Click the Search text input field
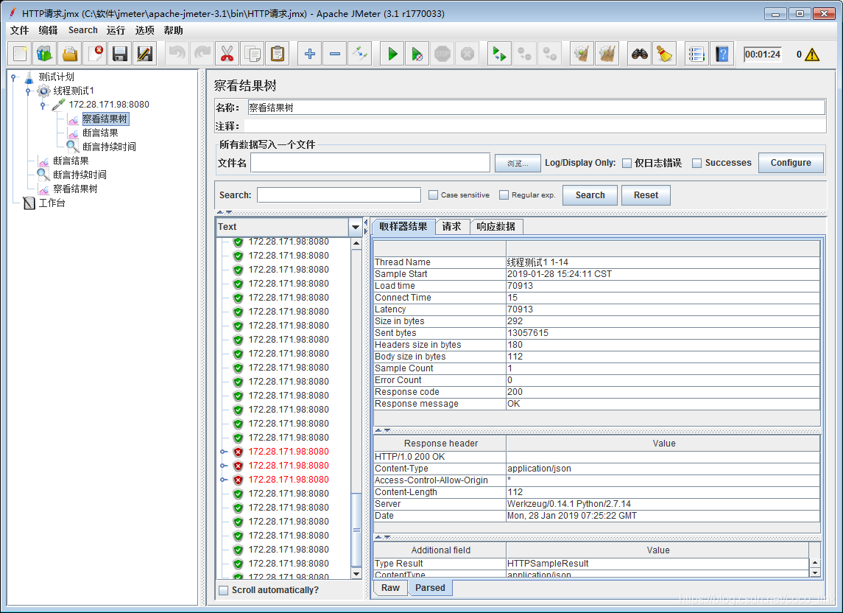The height and width of the screenshot is (613, 843). pyautogui.click(x=339, y=195)
